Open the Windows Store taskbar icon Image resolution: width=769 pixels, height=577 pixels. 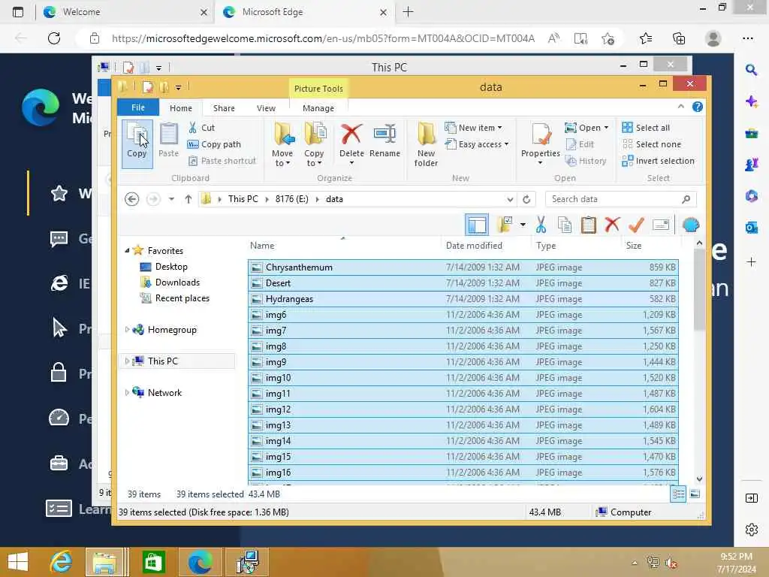(x=153, y=562)
